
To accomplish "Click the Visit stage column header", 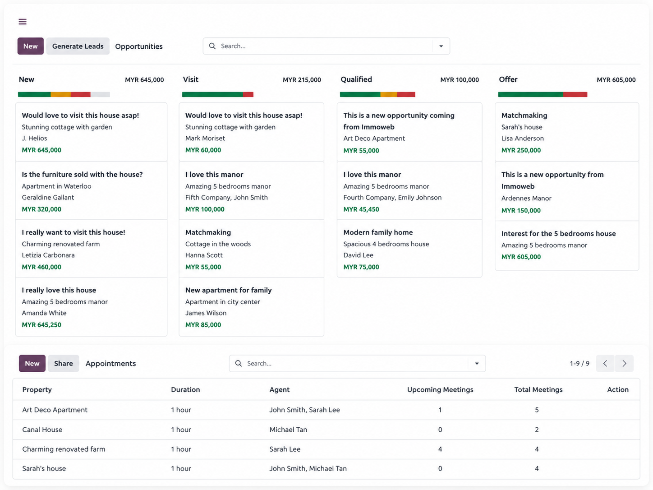I will pyautogui.click(x=191, y=79).
